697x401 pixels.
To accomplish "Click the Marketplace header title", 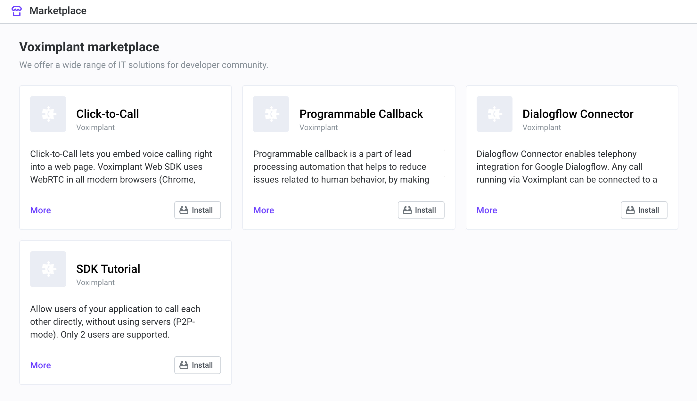I will (58, 11).
